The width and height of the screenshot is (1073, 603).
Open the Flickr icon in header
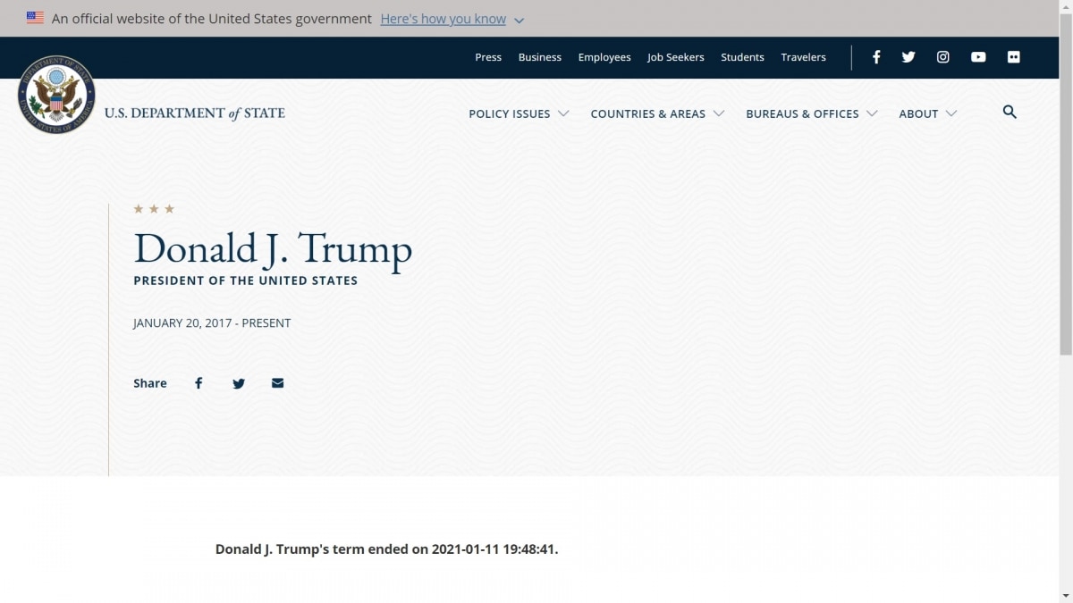[1013, 57]
